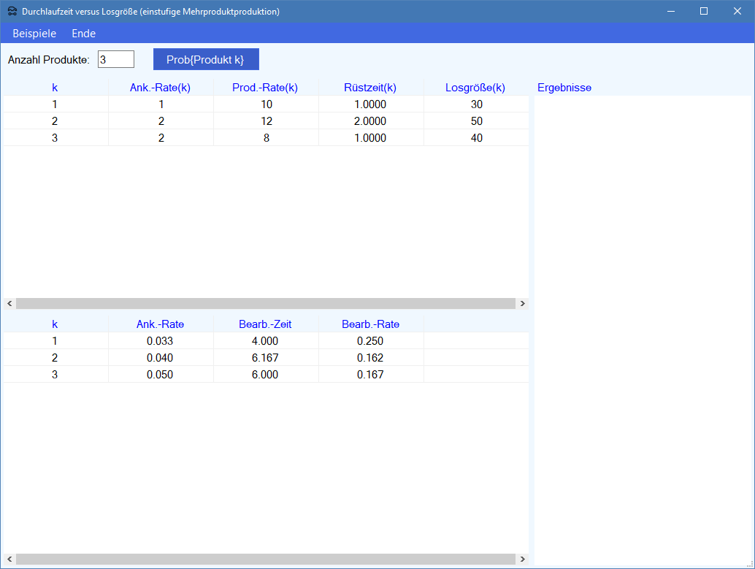Viewport: 755px width, 569px height.
Task: Click the Bearb.-Rate column header
Action: [370, 324]
